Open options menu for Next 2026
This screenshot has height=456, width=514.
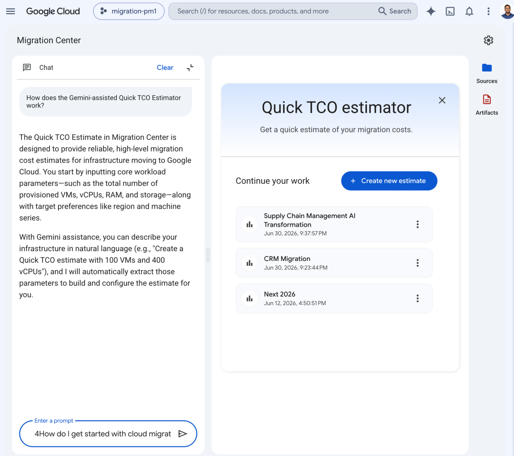click(x=417, y=298)
